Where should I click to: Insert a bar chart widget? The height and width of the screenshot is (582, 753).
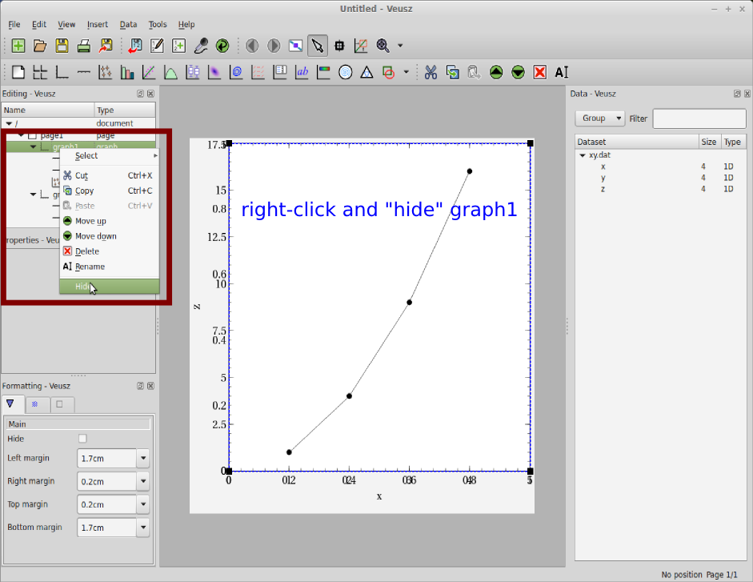coord(126,72)
